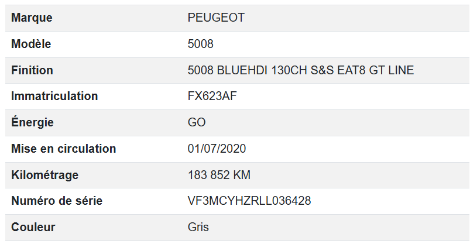This screenshot has height=244, width=470.
Task: Click the Kilométrage row label
Action: pos(44,175)
